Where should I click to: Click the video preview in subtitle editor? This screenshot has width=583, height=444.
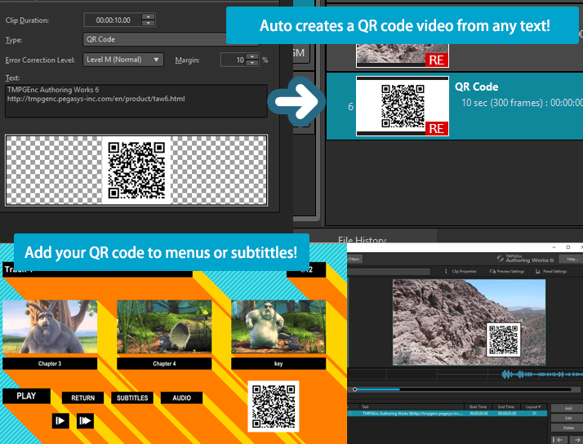click(x=469, y=322)
